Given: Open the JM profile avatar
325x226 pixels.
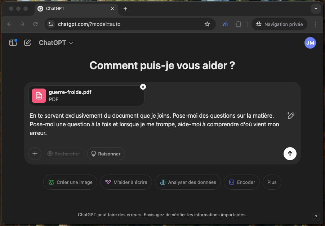Looking at the screenshot, I should click(310, 43).
